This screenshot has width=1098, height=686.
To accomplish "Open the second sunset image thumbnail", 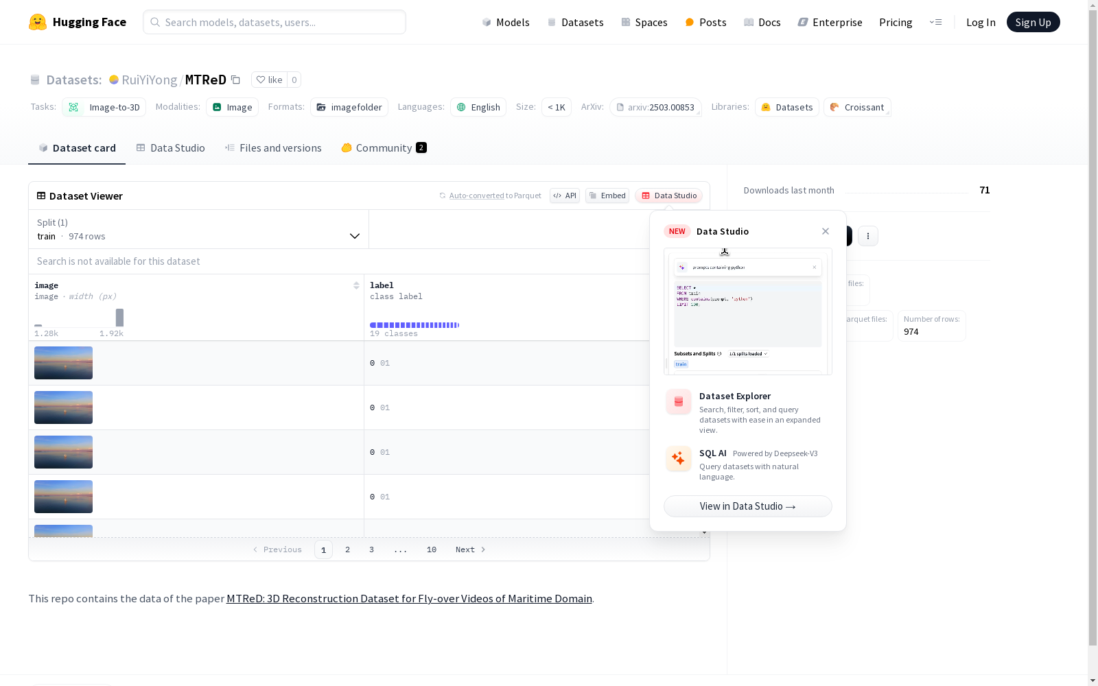I will pyautogui.click(x=63, y=407).
